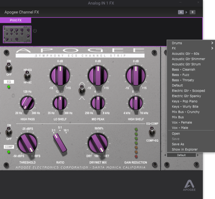The width and height of the screenshot is (215, 199).
Task: Expand the FX preset submenu
Action: pyautogui.click(x=191, y=48)
